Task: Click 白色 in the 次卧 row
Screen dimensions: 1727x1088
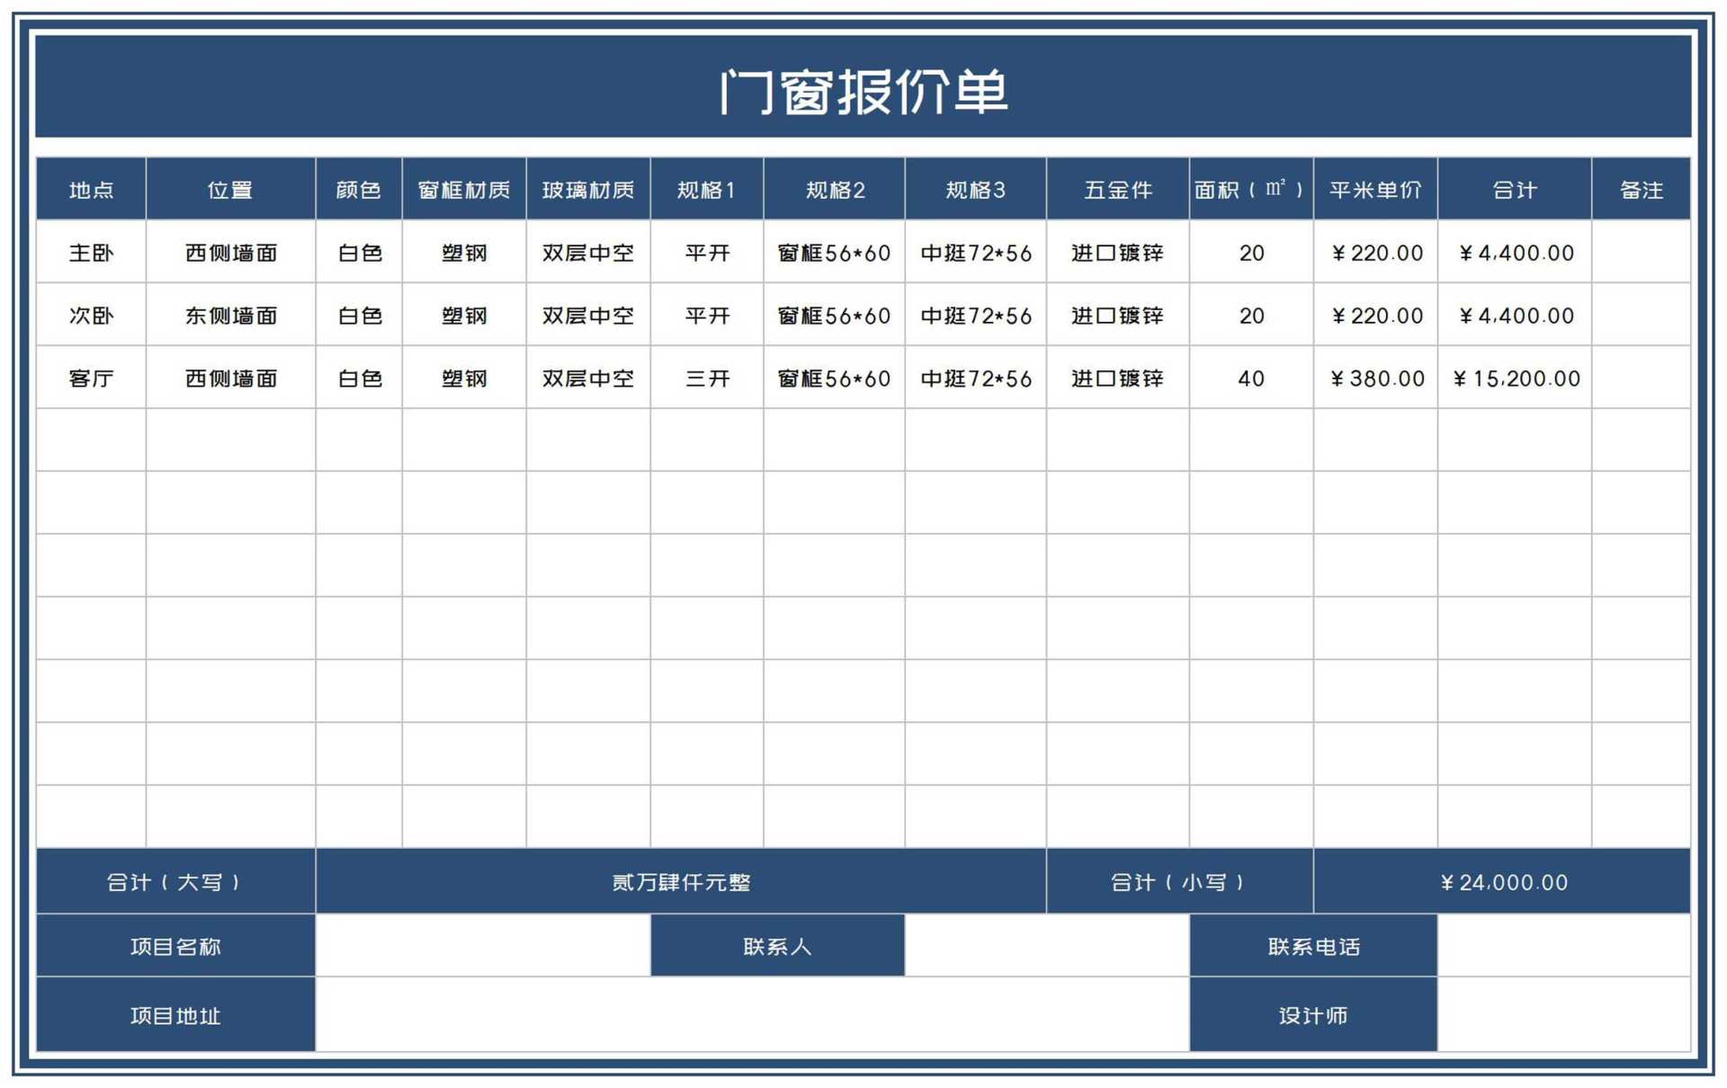Action: pyautogui.click(x=359, y=316)
